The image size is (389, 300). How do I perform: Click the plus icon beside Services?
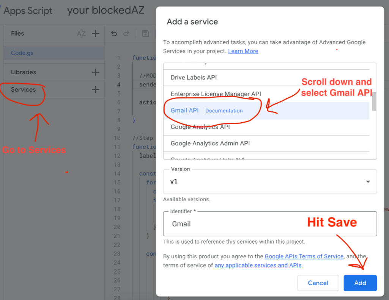pos(96,89)
